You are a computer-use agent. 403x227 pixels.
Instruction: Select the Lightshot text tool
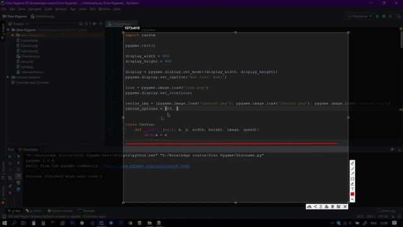(x=353, y=189)
